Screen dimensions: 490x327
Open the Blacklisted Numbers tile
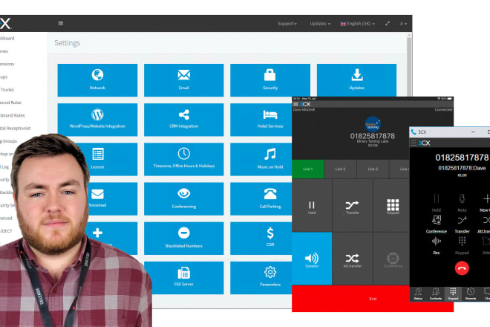click(184, 238)
